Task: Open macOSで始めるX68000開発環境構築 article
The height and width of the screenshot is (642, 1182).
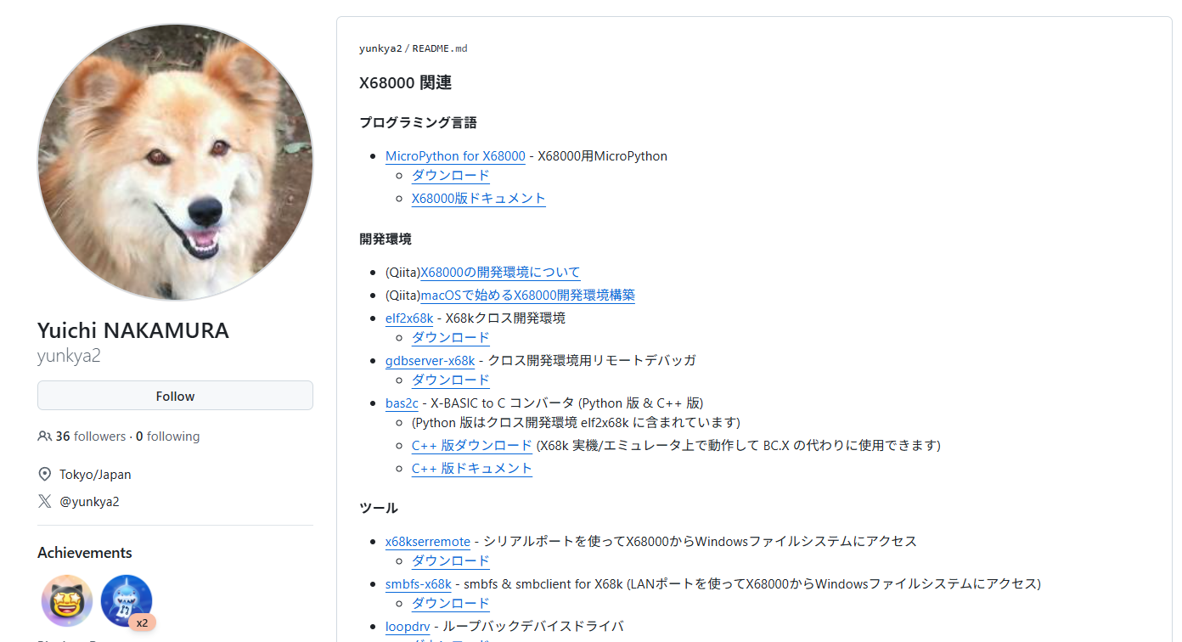Action: tap(527, 296)
